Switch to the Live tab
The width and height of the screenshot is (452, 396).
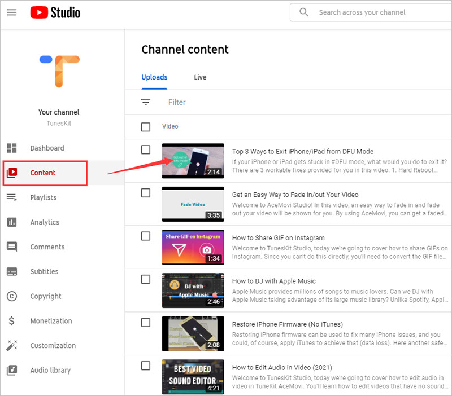pyautogui.click(x=200, y=77)
